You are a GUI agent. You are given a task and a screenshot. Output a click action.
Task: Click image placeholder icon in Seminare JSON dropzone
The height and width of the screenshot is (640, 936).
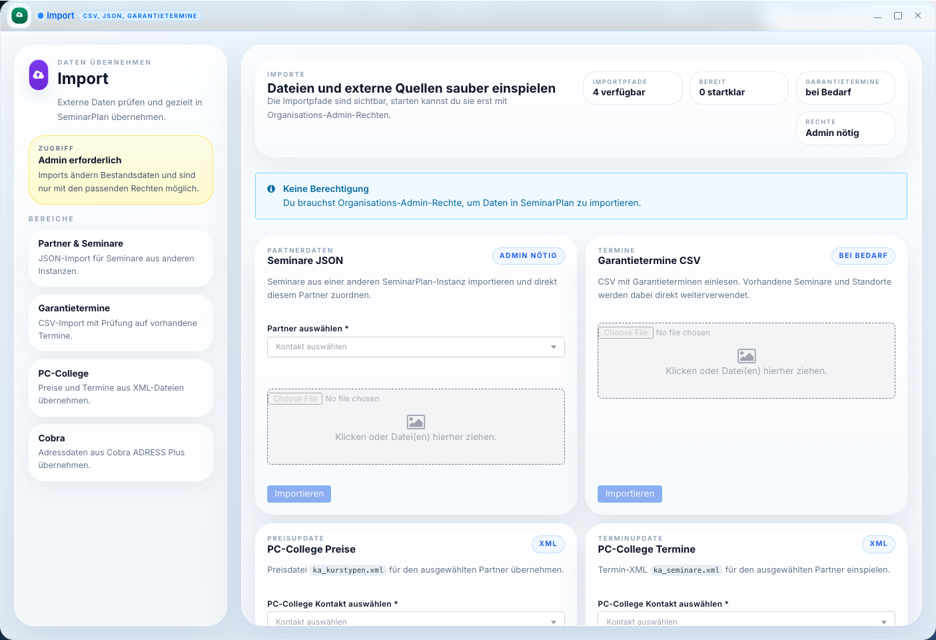pyautogui.click(x=416, y=422)
